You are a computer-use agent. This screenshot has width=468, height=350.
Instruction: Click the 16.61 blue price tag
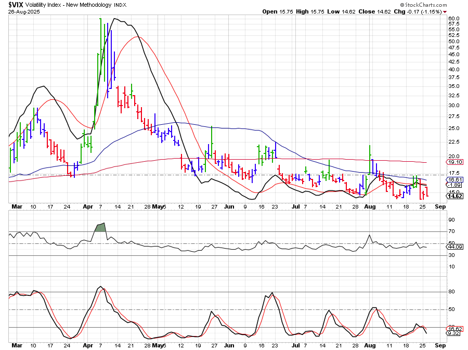pos(455,179)
